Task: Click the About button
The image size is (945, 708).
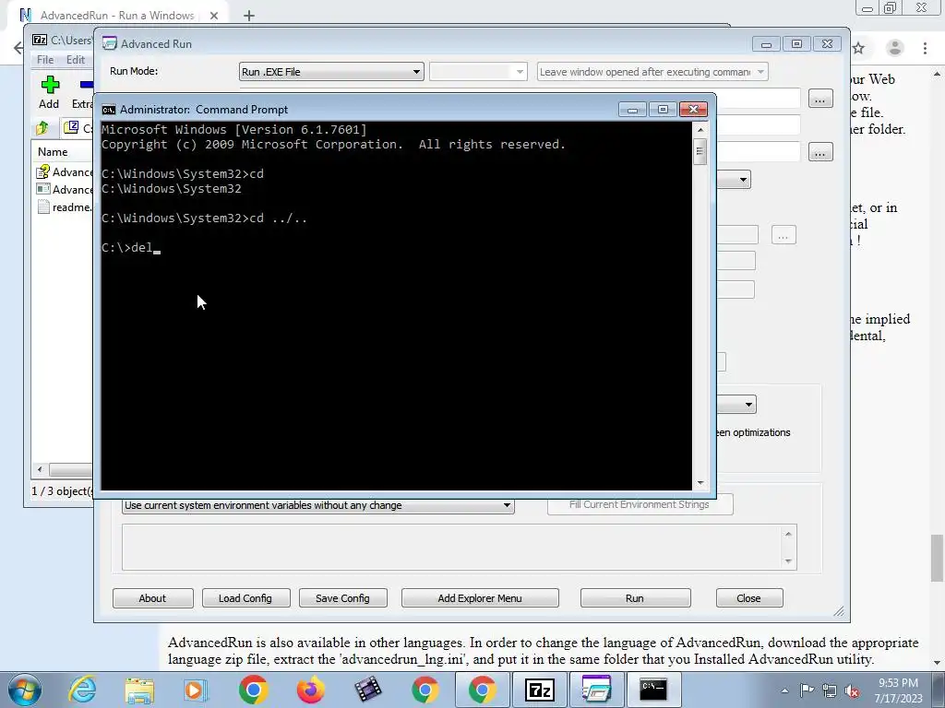Action: click(152, 597)
